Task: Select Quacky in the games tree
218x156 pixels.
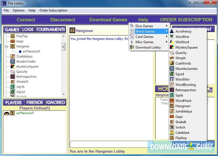Action: [x=22, y=72]
